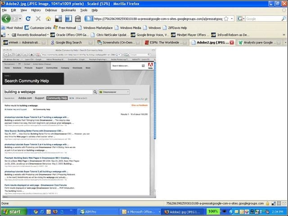Image resolution: width=288 pixels, height=216 pixels.
Task: Click the Google search box
Action: pyautogui.click(x=263, y=19)
